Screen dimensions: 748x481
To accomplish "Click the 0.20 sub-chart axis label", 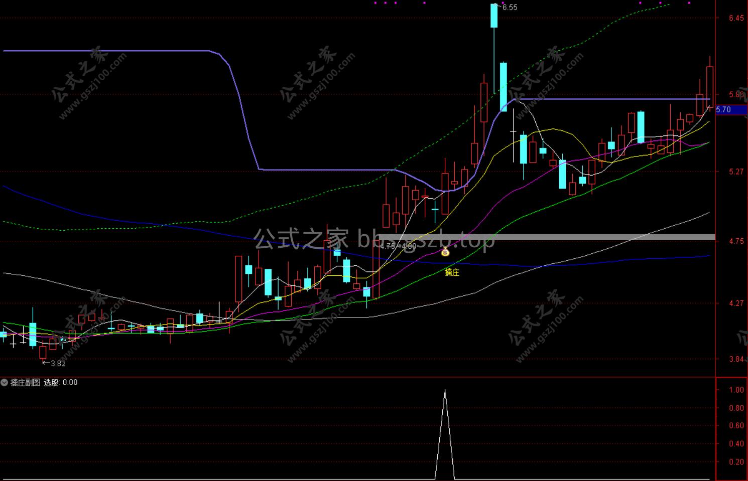I will tap(736, 462).
